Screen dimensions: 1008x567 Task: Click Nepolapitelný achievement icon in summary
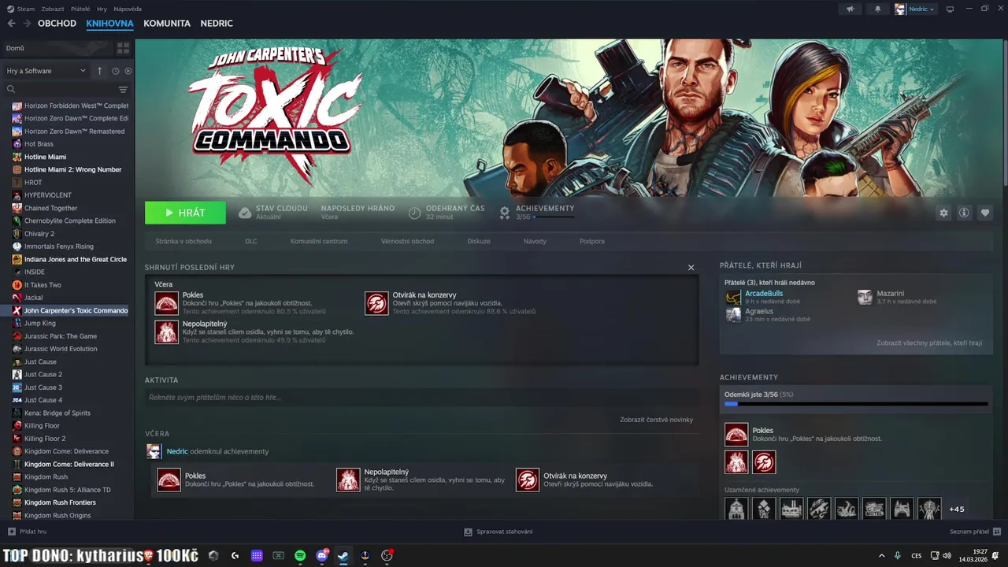point(167,332)
